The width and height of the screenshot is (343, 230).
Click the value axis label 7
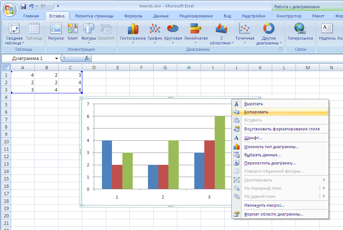coord(88,104)
